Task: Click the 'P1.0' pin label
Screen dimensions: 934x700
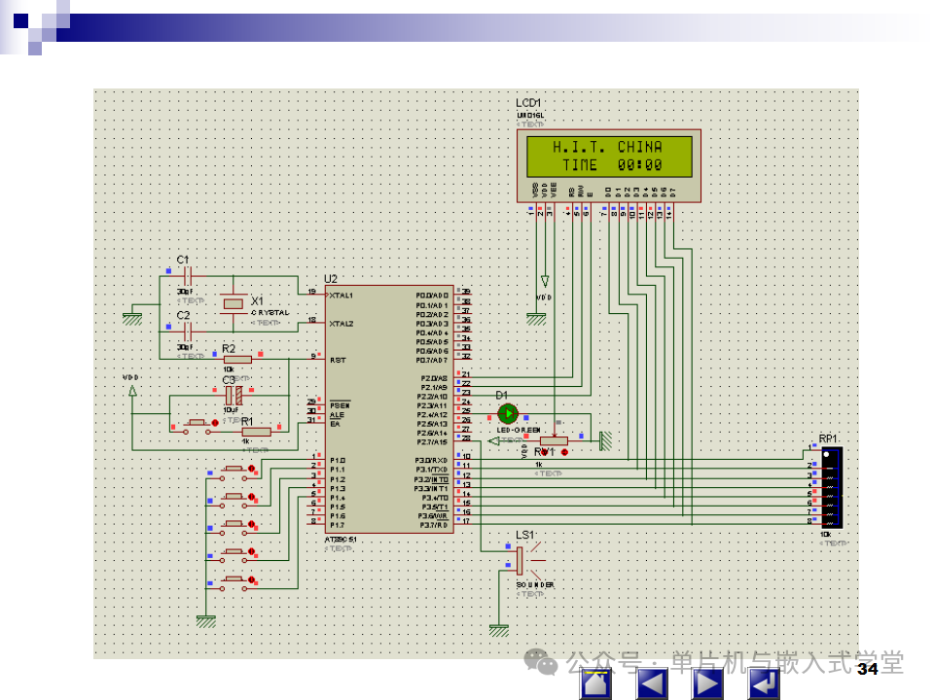Action: [338, 461]
